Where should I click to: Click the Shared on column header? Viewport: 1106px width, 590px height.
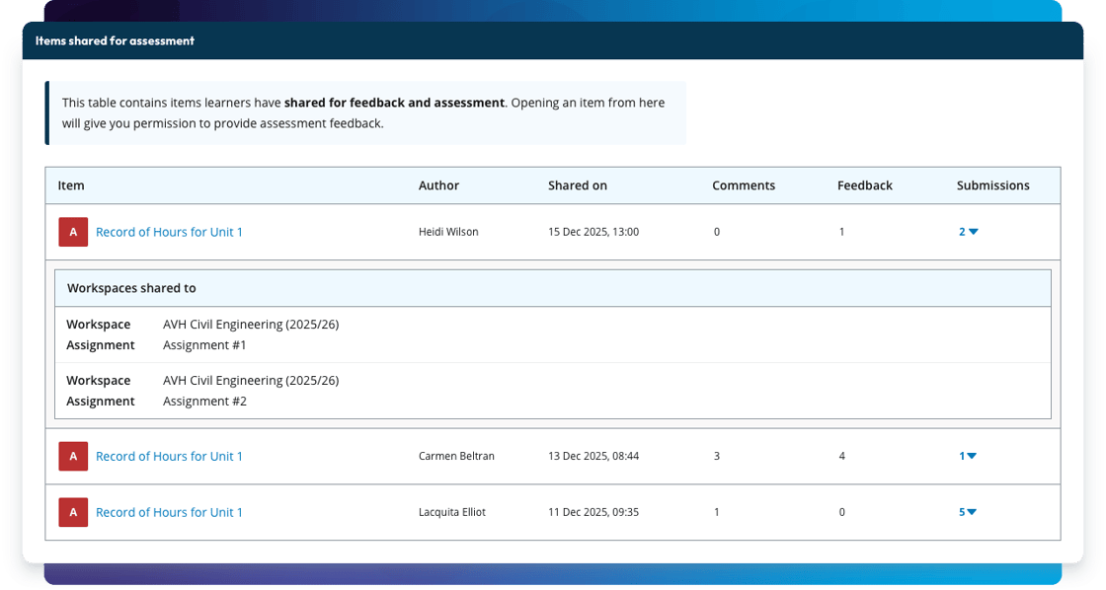tap(579, 185)
